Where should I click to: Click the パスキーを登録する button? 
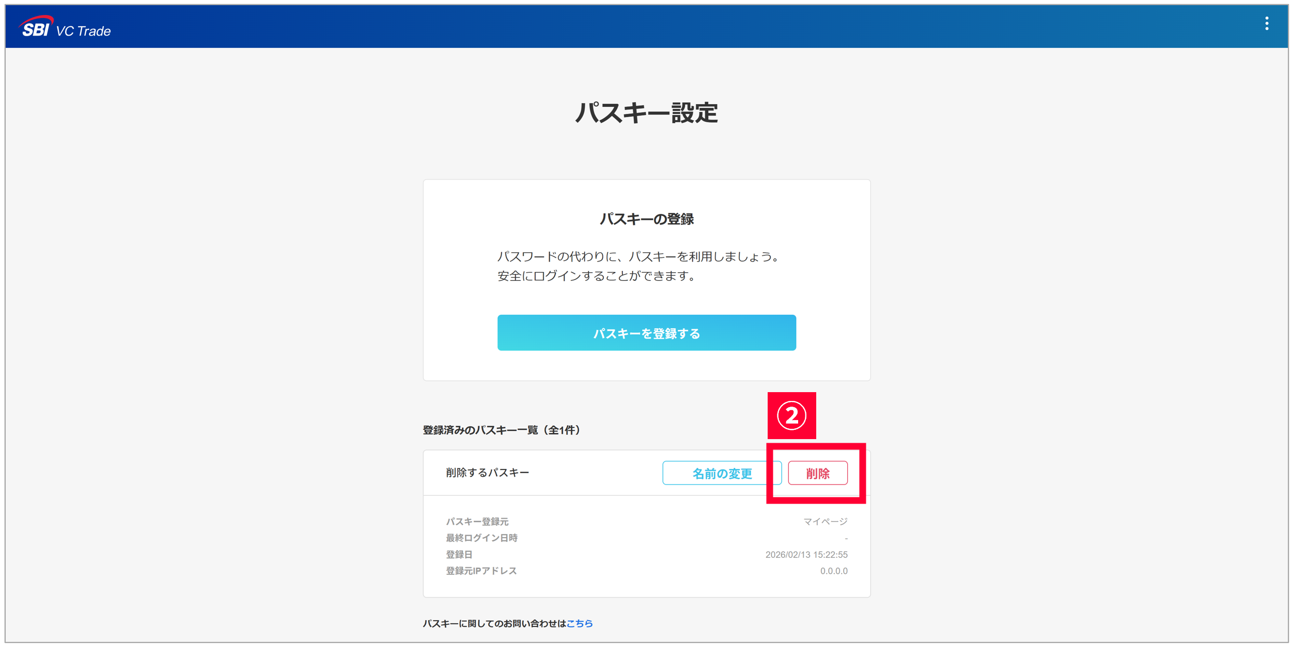646,333
